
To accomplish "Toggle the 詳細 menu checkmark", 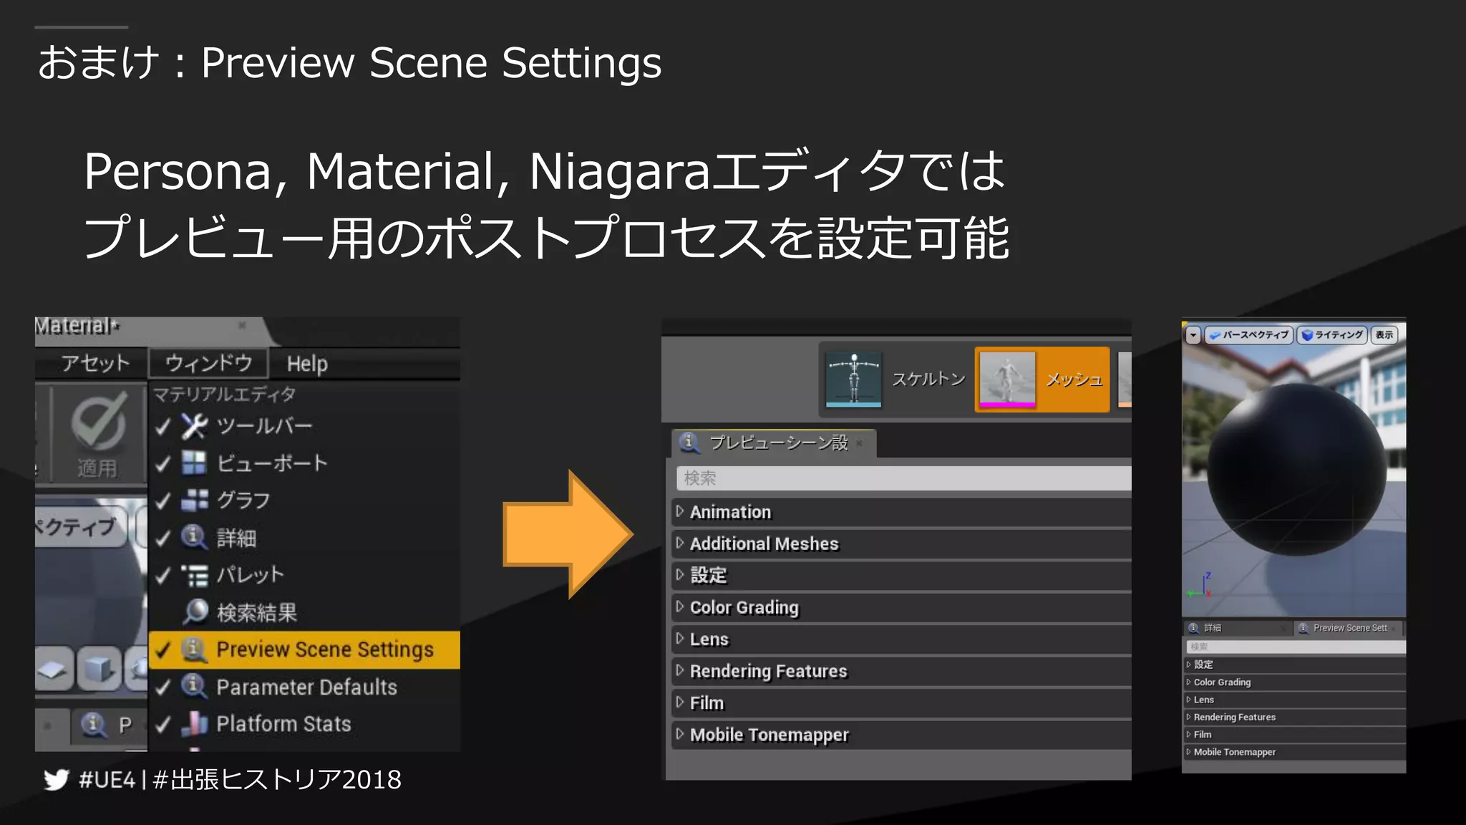I will [163, 538].
